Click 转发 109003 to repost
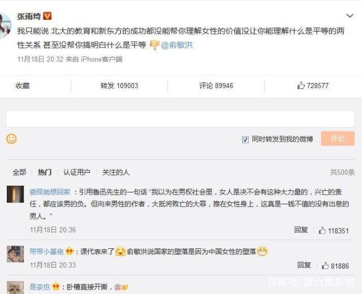Viewport: 362px width, 294px height. coord(119,86)
